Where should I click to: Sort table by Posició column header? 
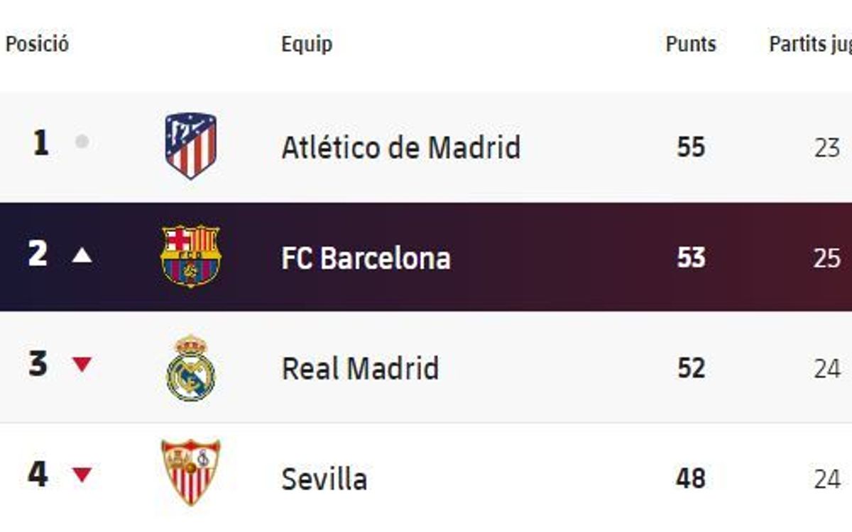tap(38, 44)
